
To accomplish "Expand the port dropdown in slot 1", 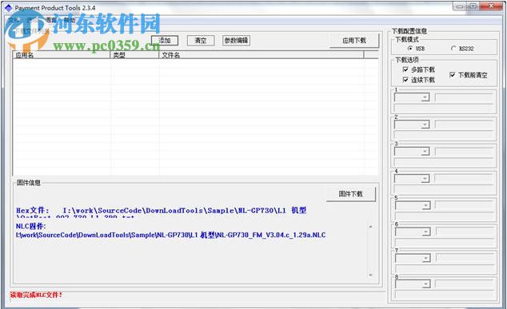I will coord(425,97).
